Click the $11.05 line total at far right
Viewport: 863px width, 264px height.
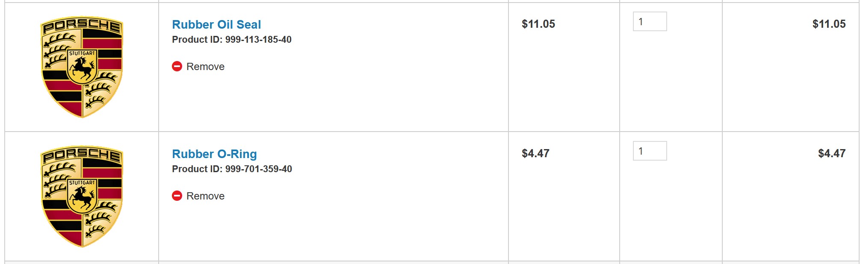pyautogui.click(x=829, y=24)
